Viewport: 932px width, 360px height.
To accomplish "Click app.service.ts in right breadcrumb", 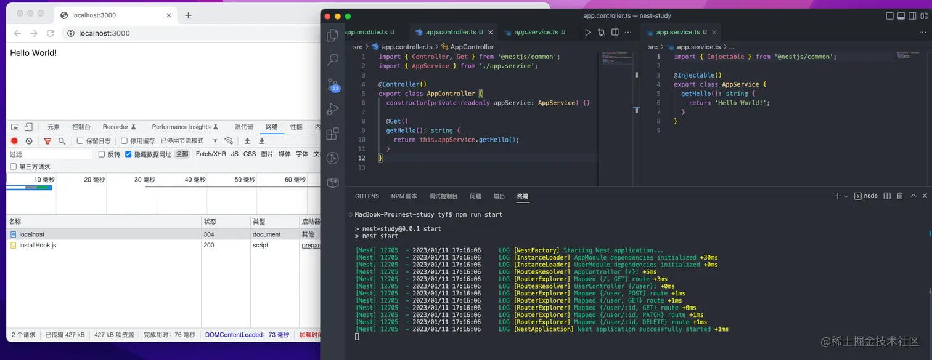I will click(698, 47).
